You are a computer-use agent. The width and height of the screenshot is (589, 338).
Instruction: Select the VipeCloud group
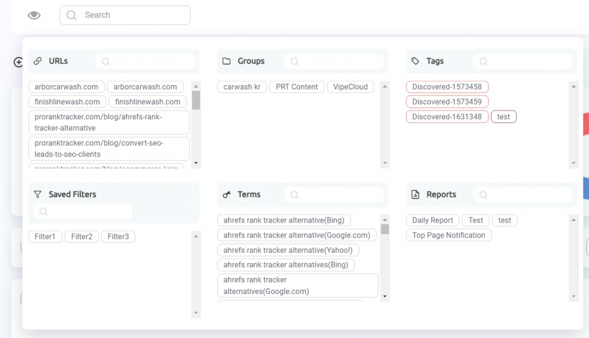coord(351,87)
